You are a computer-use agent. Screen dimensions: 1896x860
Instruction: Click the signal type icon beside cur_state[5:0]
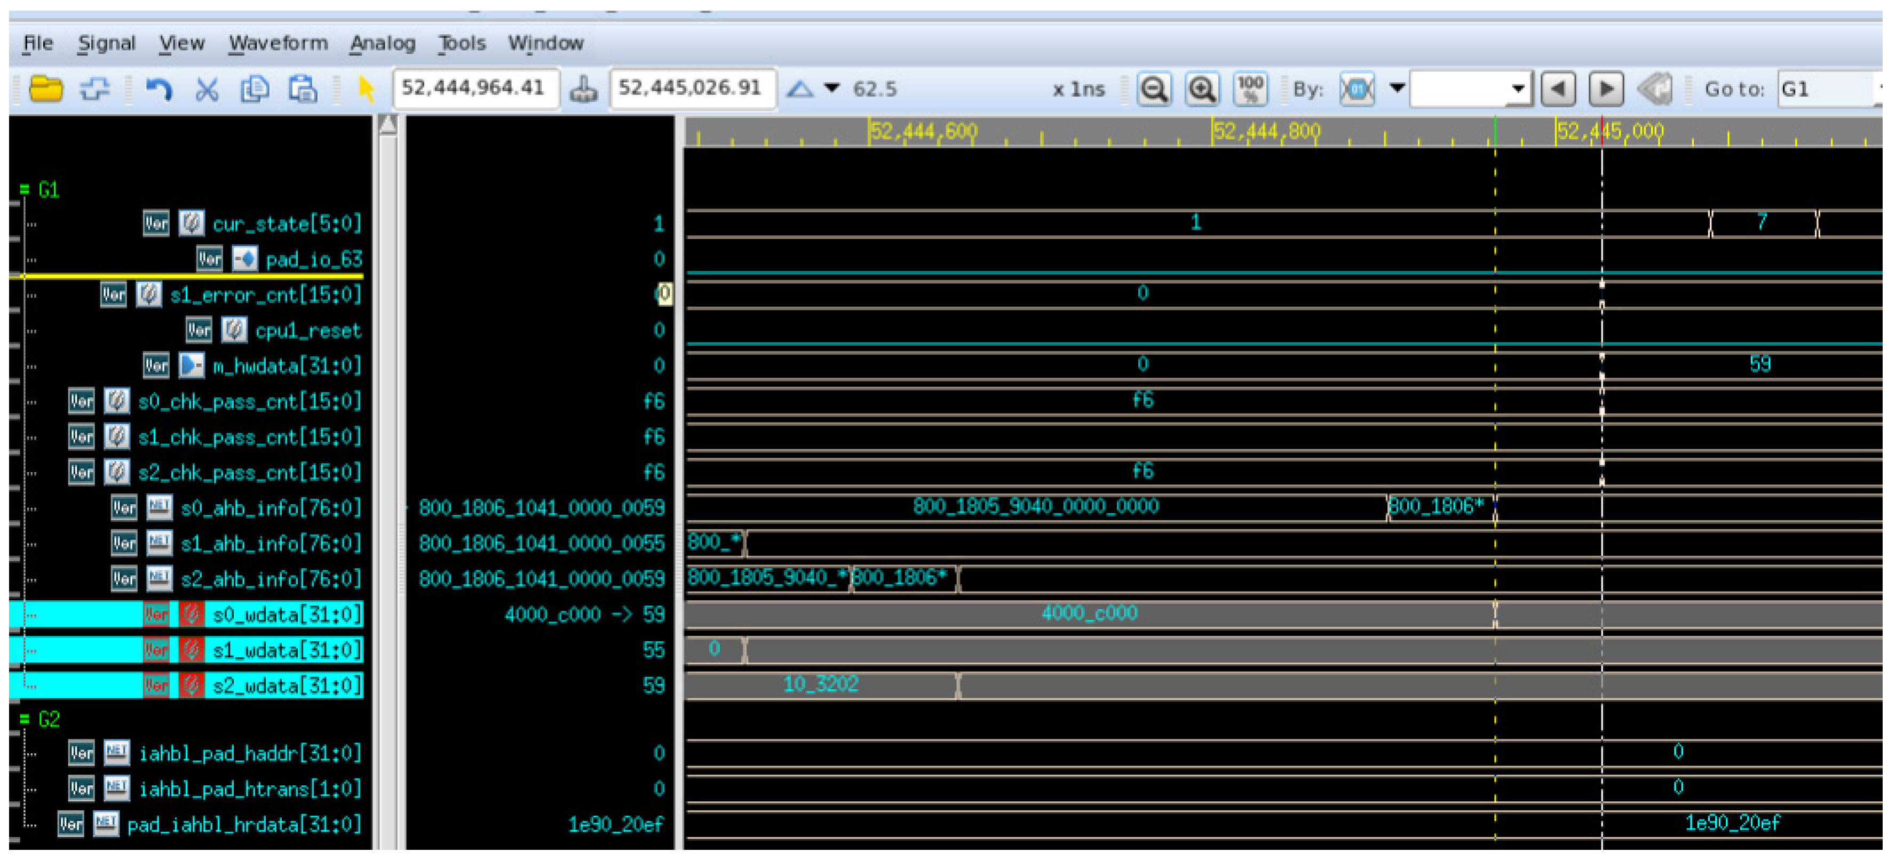click(x=192, y=223)
